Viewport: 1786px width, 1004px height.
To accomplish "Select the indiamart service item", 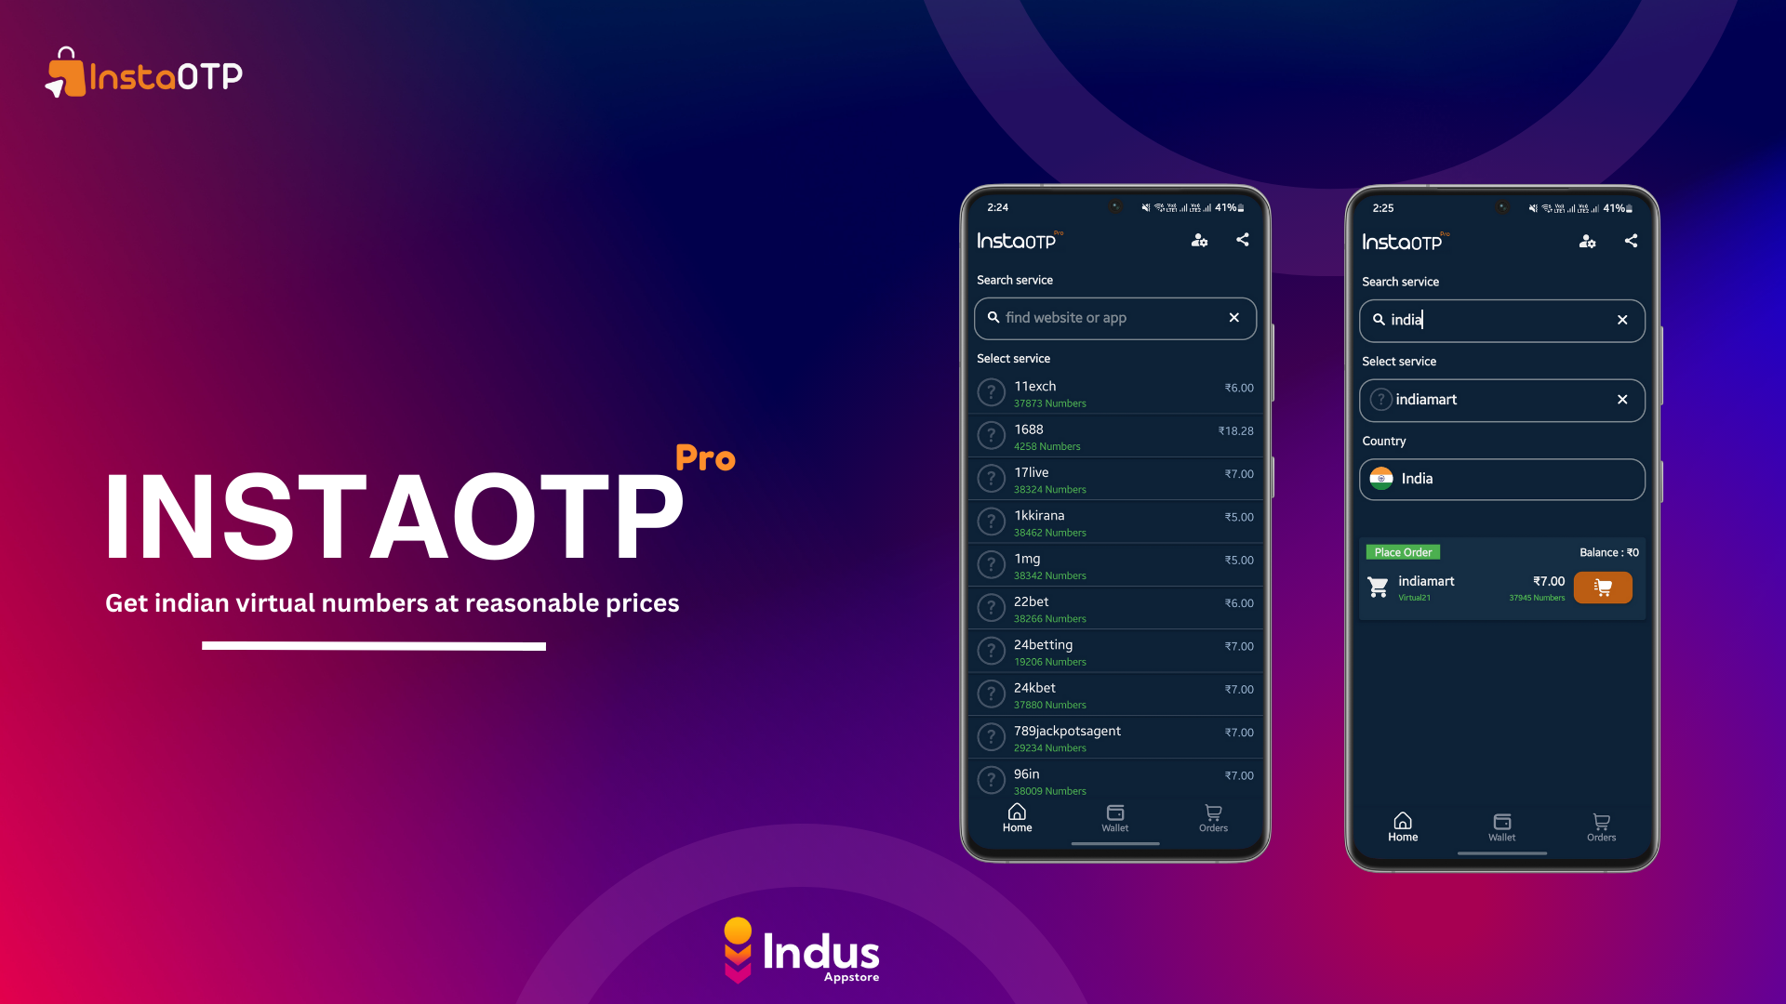I will (1501, 400).
